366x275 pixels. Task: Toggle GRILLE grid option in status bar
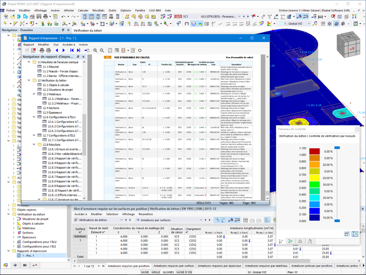pos(156,272)
